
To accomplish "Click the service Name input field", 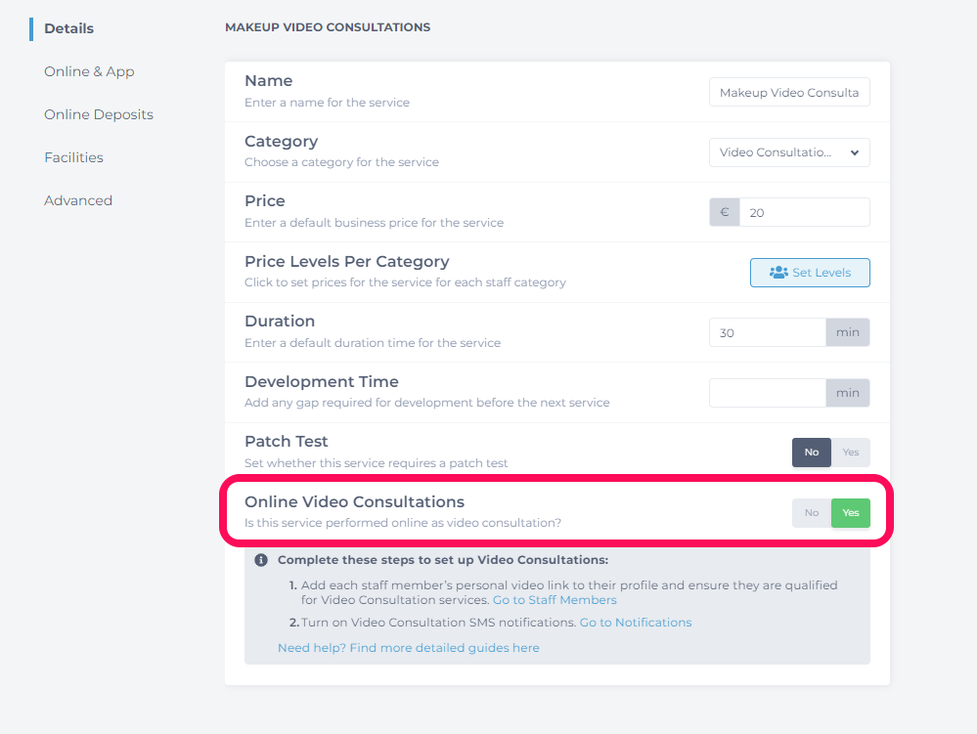I will [789, 92].
